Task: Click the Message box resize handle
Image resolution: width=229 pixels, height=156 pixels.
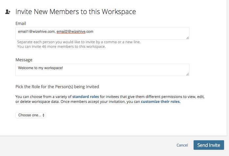Action: [x=188, y=74]
